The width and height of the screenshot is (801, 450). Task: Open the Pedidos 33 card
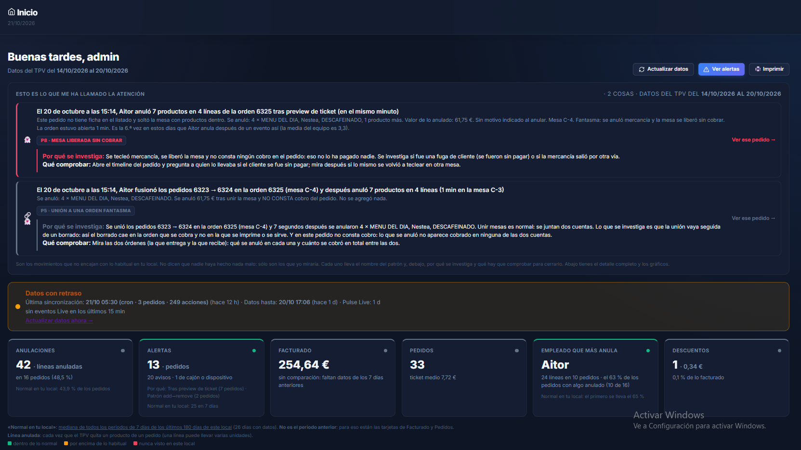click(x=464, y=378)
